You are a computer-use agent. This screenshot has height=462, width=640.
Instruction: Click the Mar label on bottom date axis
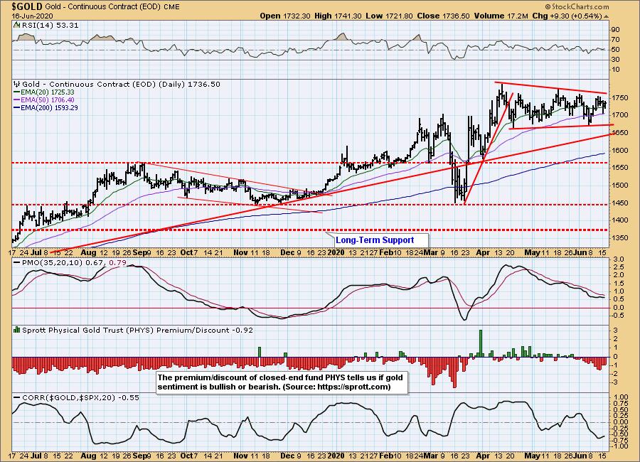(430, 456)
